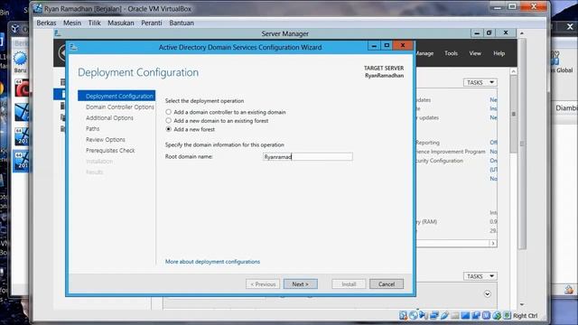Click the hard disk activity status icon
Viewport: 578px width, 325px height.
[403, 315]
